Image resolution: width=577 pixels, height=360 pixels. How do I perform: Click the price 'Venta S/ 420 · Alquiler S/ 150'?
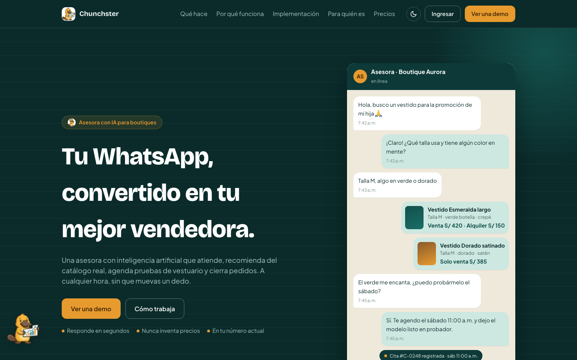pos(466,226)
